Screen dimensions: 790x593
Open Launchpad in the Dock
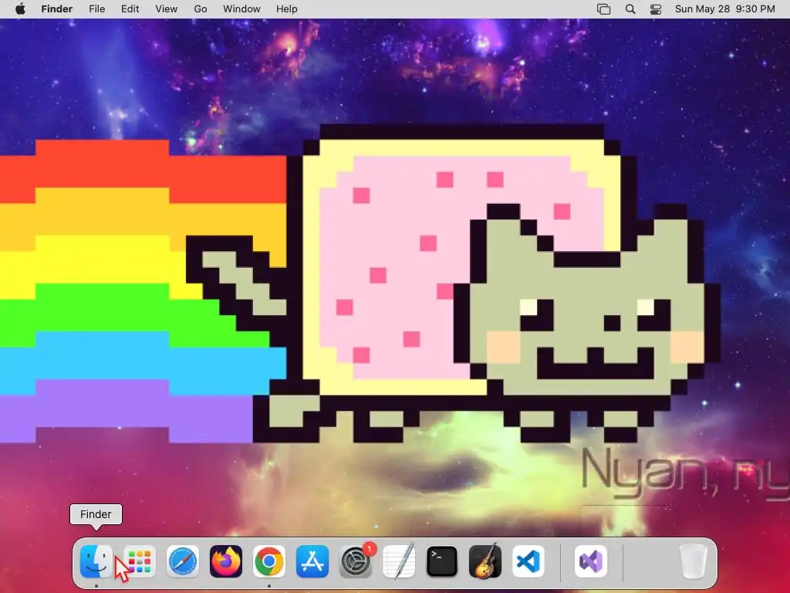click(139, 561)
